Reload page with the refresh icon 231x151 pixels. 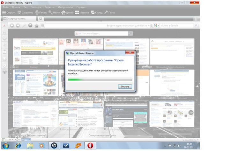30,25
